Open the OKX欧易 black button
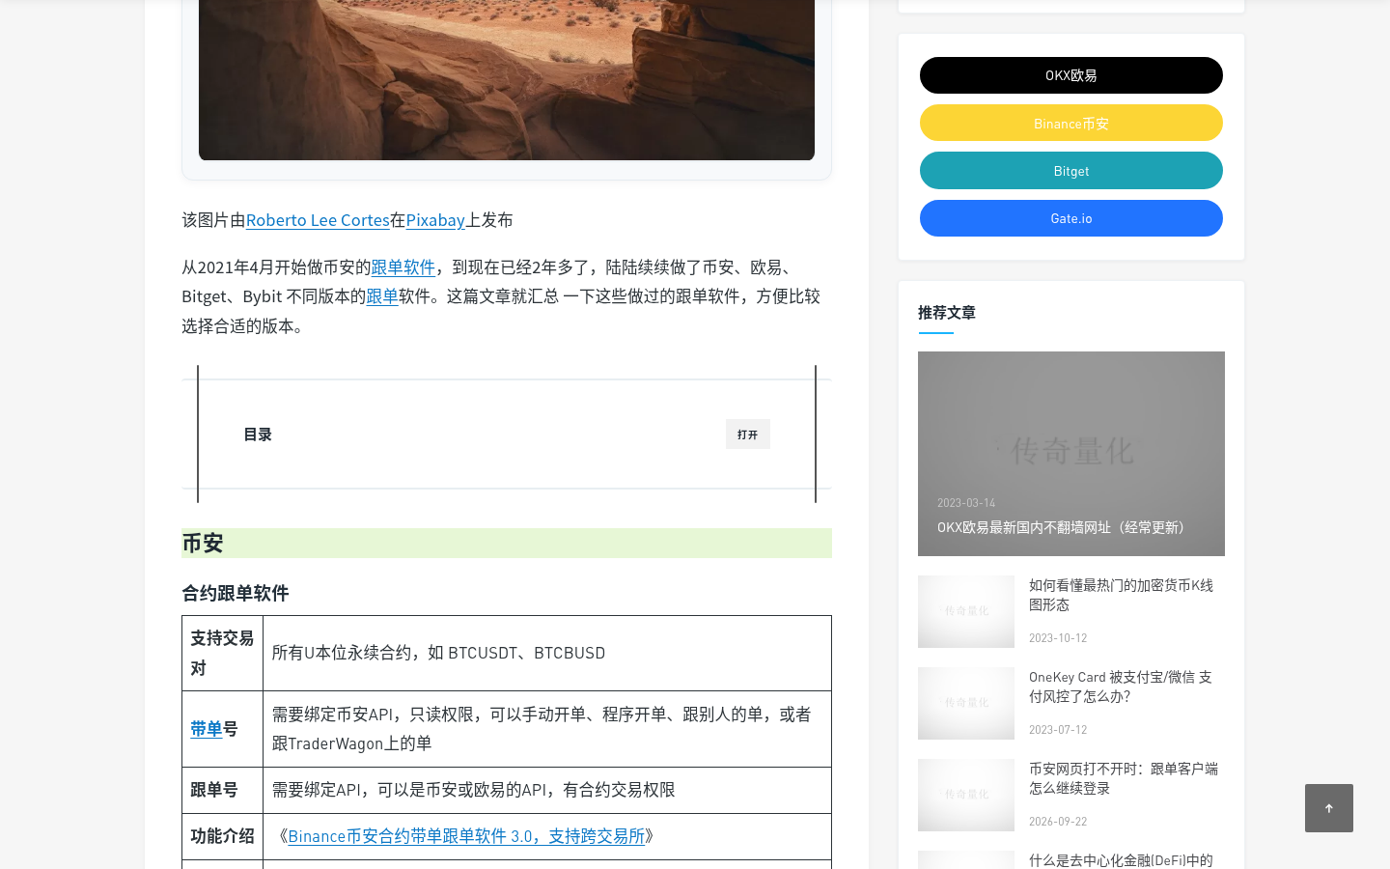This screenshot has height=869, width=1390. 1070,75
